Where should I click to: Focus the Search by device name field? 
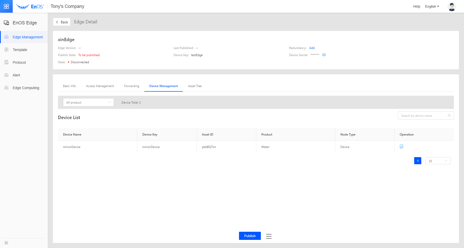point(423,116)
